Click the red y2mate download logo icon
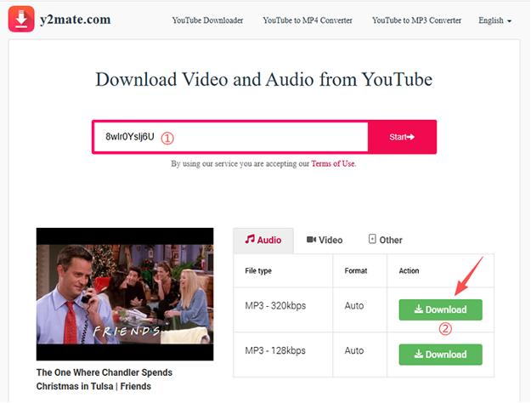 tap(21, 19)
